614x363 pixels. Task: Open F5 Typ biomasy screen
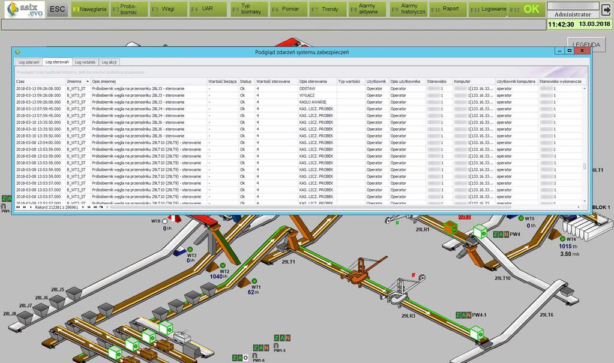248,9
